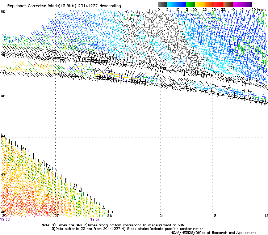Image resolution: width=268 pixels, height=235 pixels.
Task: Click the cyan-to-blue 5-15 knots legend band
Action: [x=176, y=4]
